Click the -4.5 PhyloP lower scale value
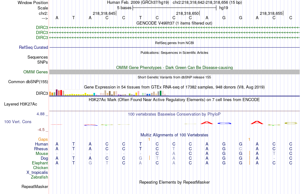This screenshot has width=300, height=194. coord(41,130)
